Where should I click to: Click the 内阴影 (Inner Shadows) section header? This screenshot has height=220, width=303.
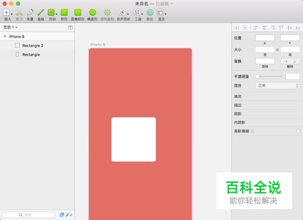pos(267,122)
